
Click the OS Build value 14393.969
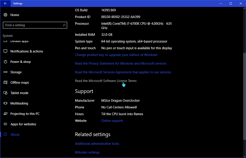(109, 10)
